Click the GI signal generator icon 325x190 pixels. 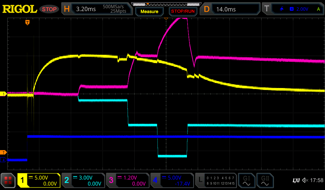click(246, 180)
